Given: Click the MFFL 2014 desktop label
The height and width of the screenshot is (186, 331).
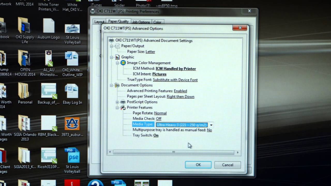Looking at the screenshot, I should [x=25, y=4].
